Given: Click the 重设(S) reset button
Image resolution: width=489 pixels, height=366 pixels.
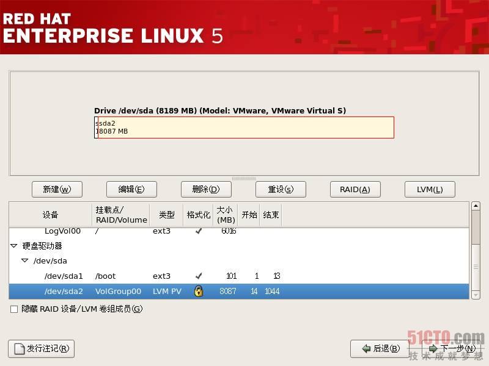Looking at the screenshot, I should point(281,189).
